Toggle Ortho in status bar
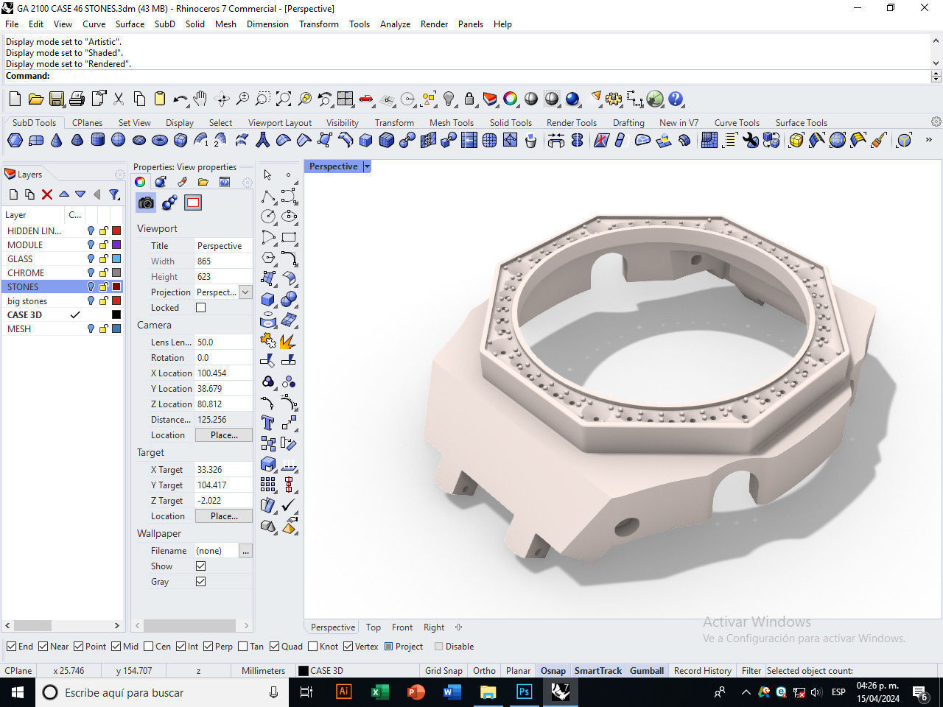 [x=484, y=671]
